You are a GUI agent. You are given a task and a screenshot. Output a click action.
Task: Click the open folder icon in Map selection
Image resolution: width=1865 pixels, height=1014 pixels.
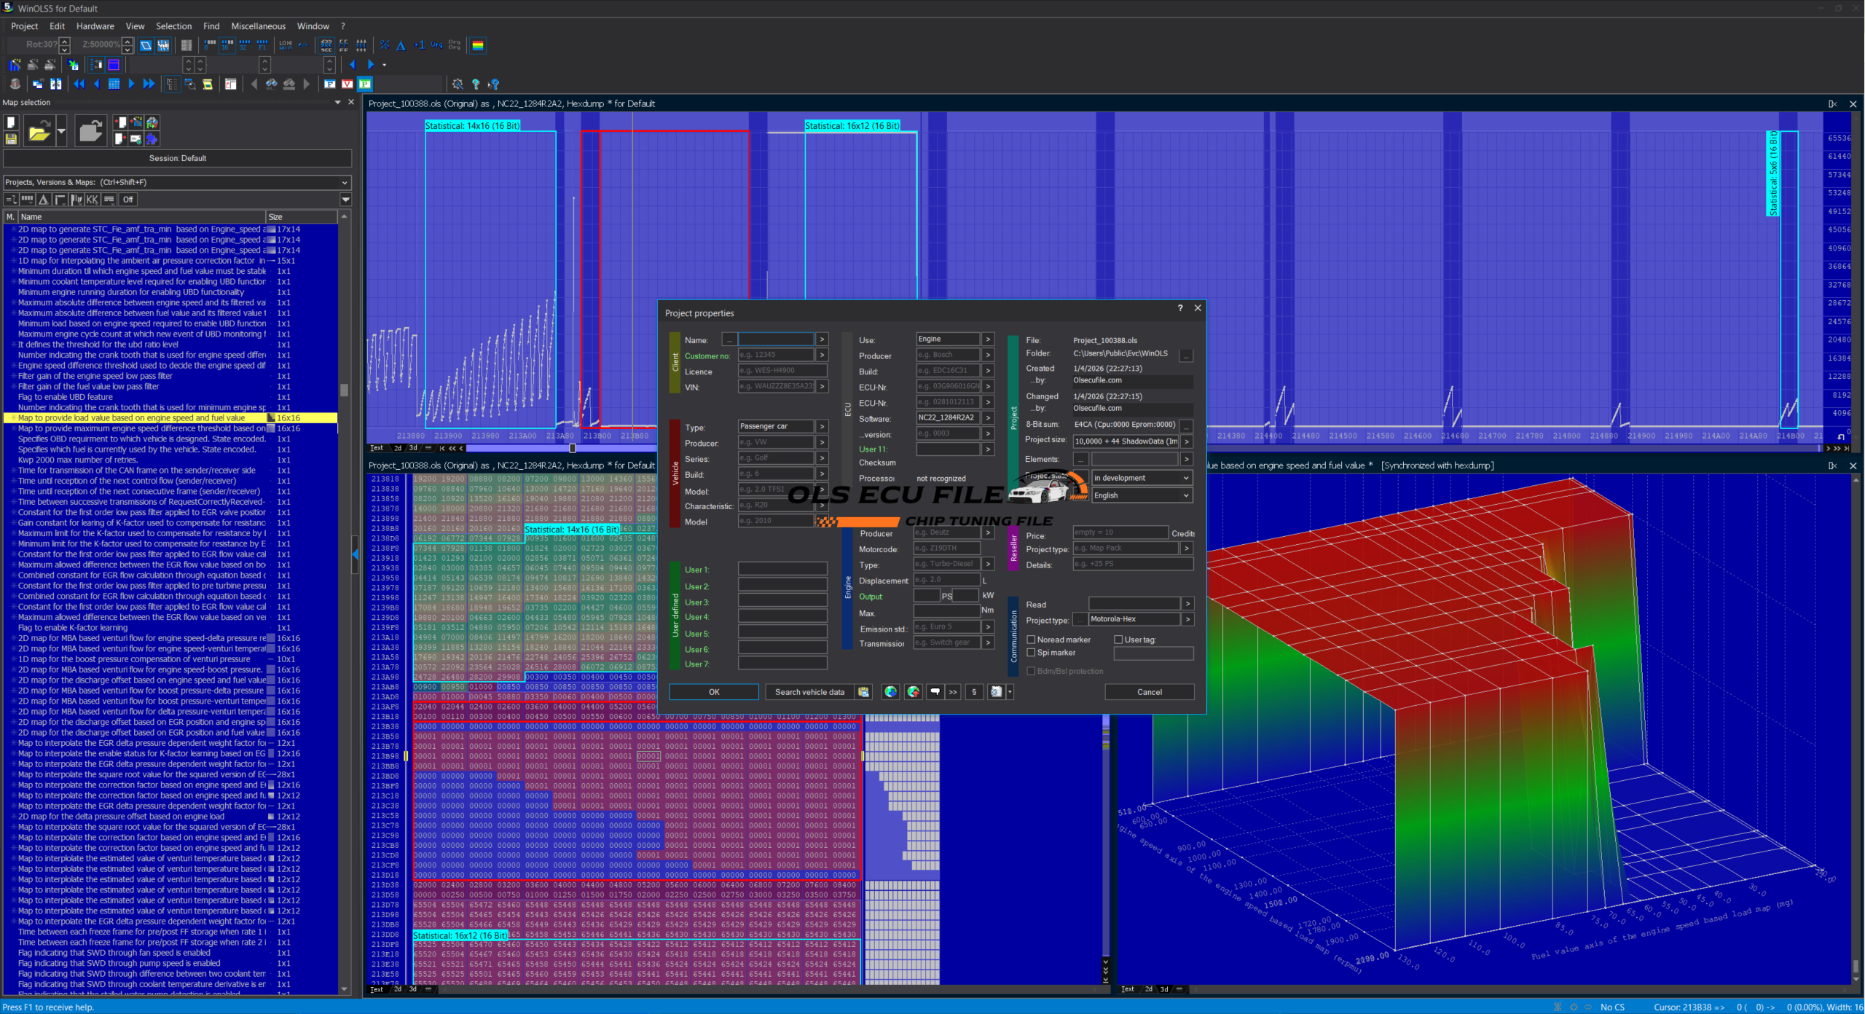point(39,132)
